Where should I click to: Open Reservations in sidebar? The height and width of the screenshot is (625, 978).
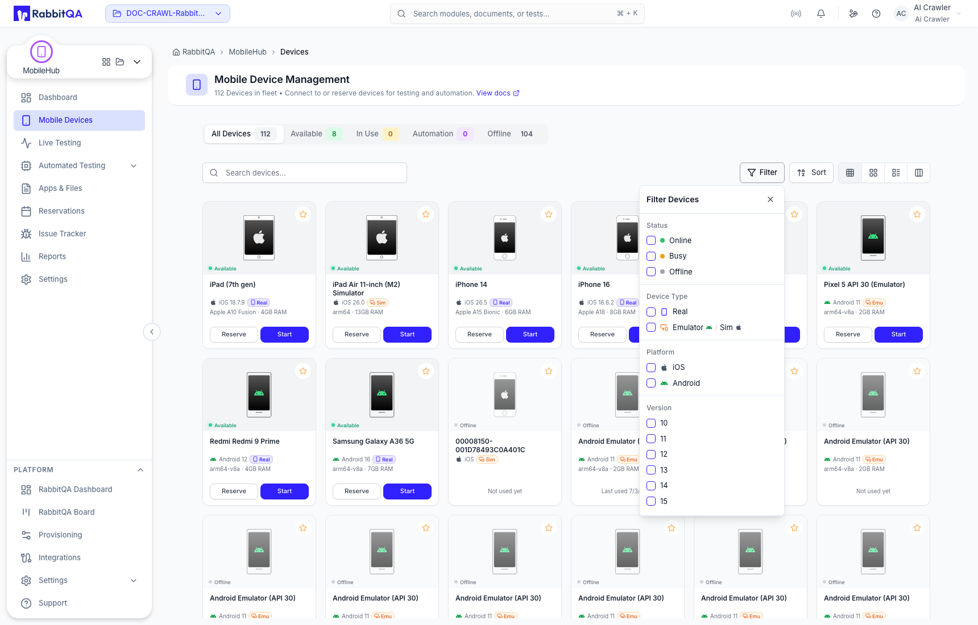tap(79, 211)
